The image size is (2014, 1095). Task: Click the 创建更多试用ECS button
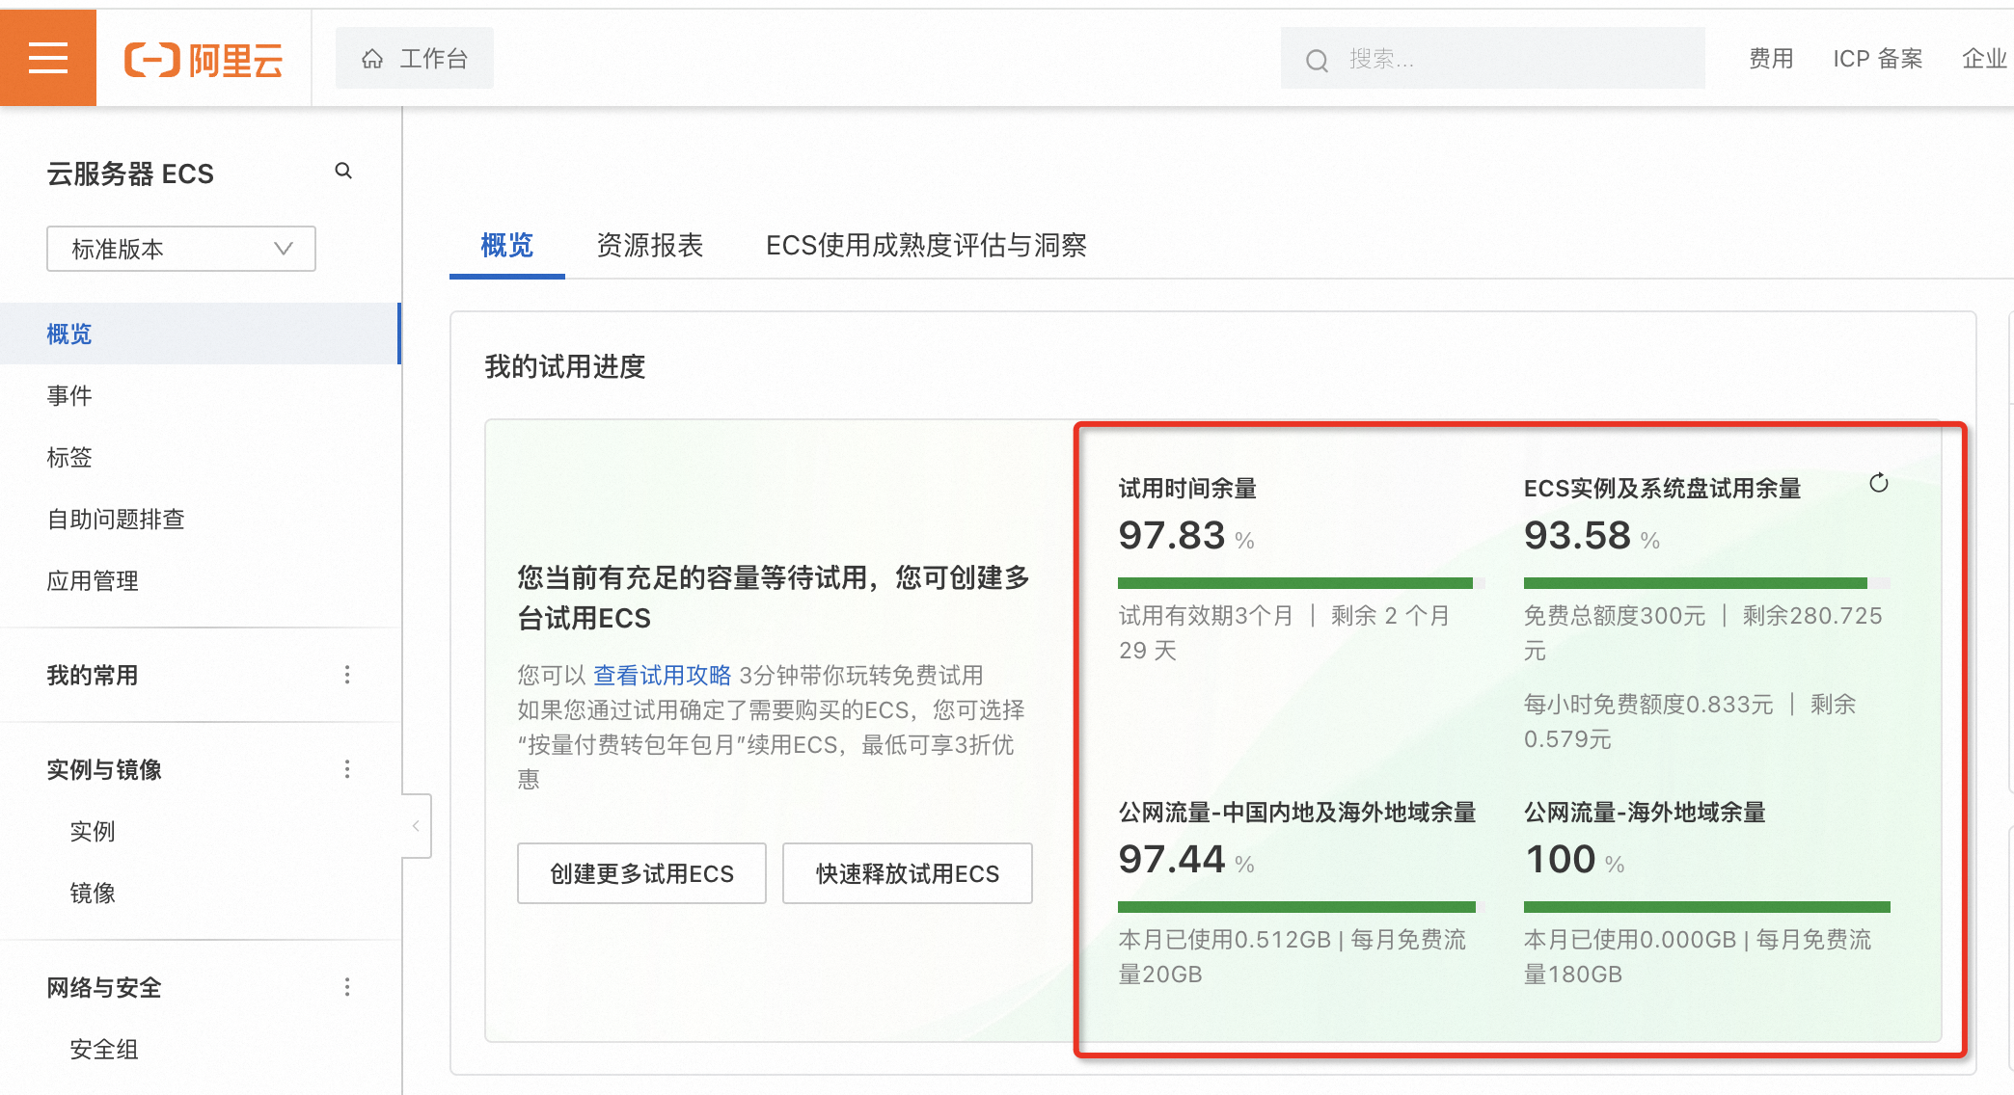(641, 873)
